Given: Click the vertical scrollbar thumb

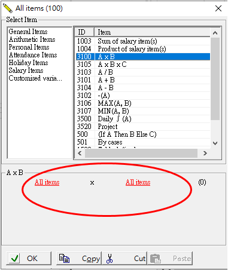Looking at the screenshot, I should [215, 79].
